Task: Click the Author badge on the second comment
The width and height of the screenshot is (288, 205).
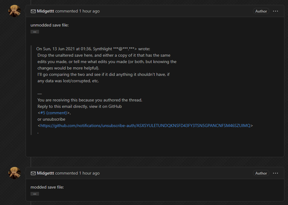Action: [x=261, y=173]
